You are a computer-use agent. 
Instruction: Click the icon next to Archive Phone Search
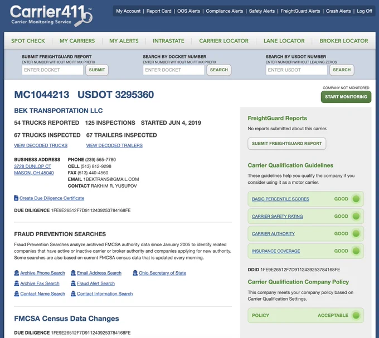point(16,273)
